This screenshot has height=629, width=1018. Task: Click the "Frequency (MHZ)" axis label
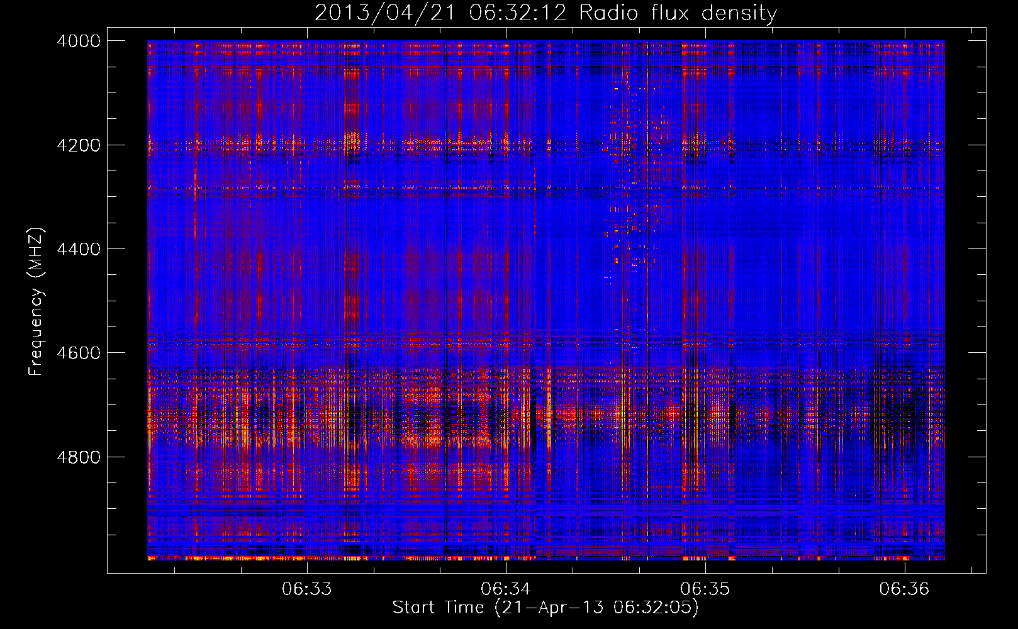click(36, 302)
